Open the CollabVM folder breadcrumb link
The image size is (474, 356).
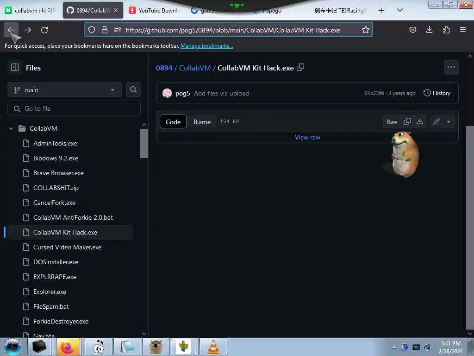click(195, 68)
